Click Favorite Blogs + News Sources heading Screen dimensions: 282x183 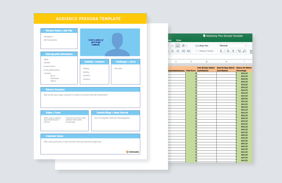(x=112, y=112)
